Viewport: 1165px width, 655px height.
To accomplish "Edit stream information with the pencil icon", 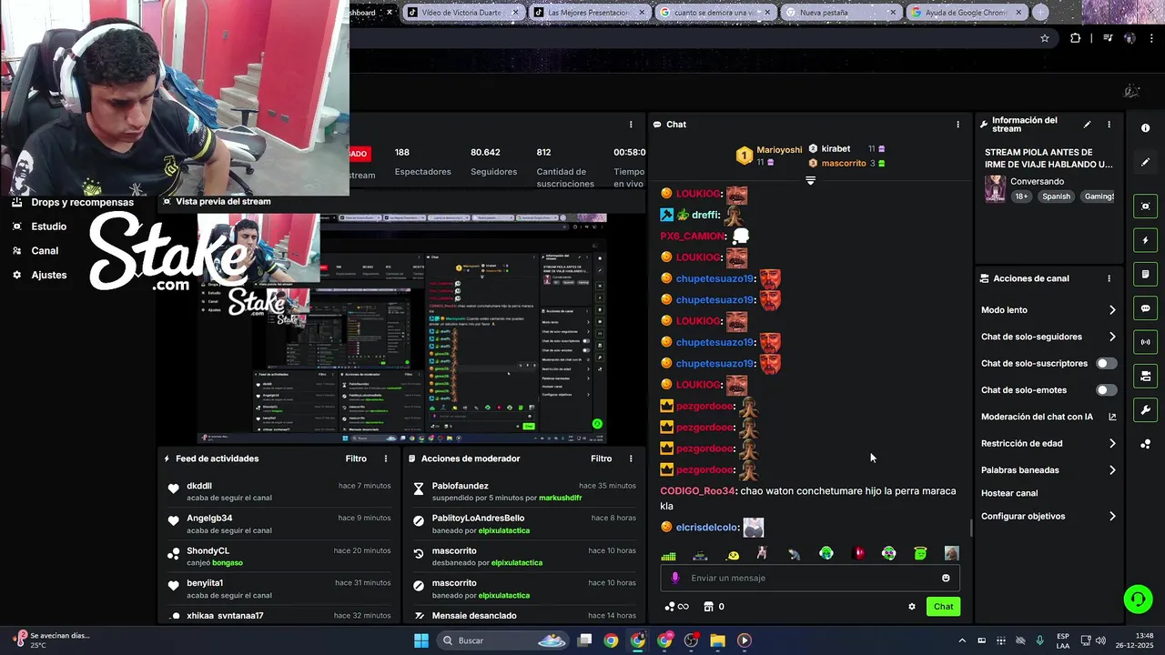I will [1087, 125].
